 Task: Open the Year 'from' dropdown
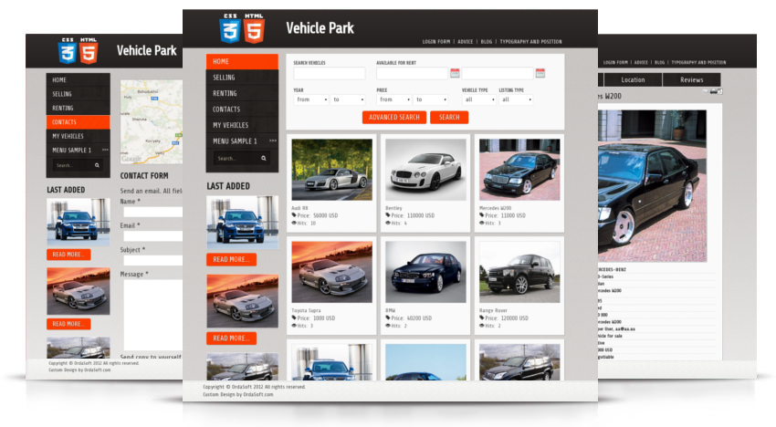tap(311, 99)
